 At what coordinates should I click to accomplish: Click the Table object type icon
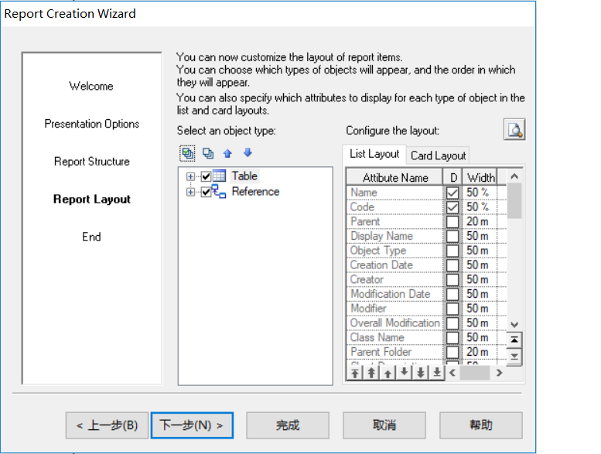(x=219, y=176)
